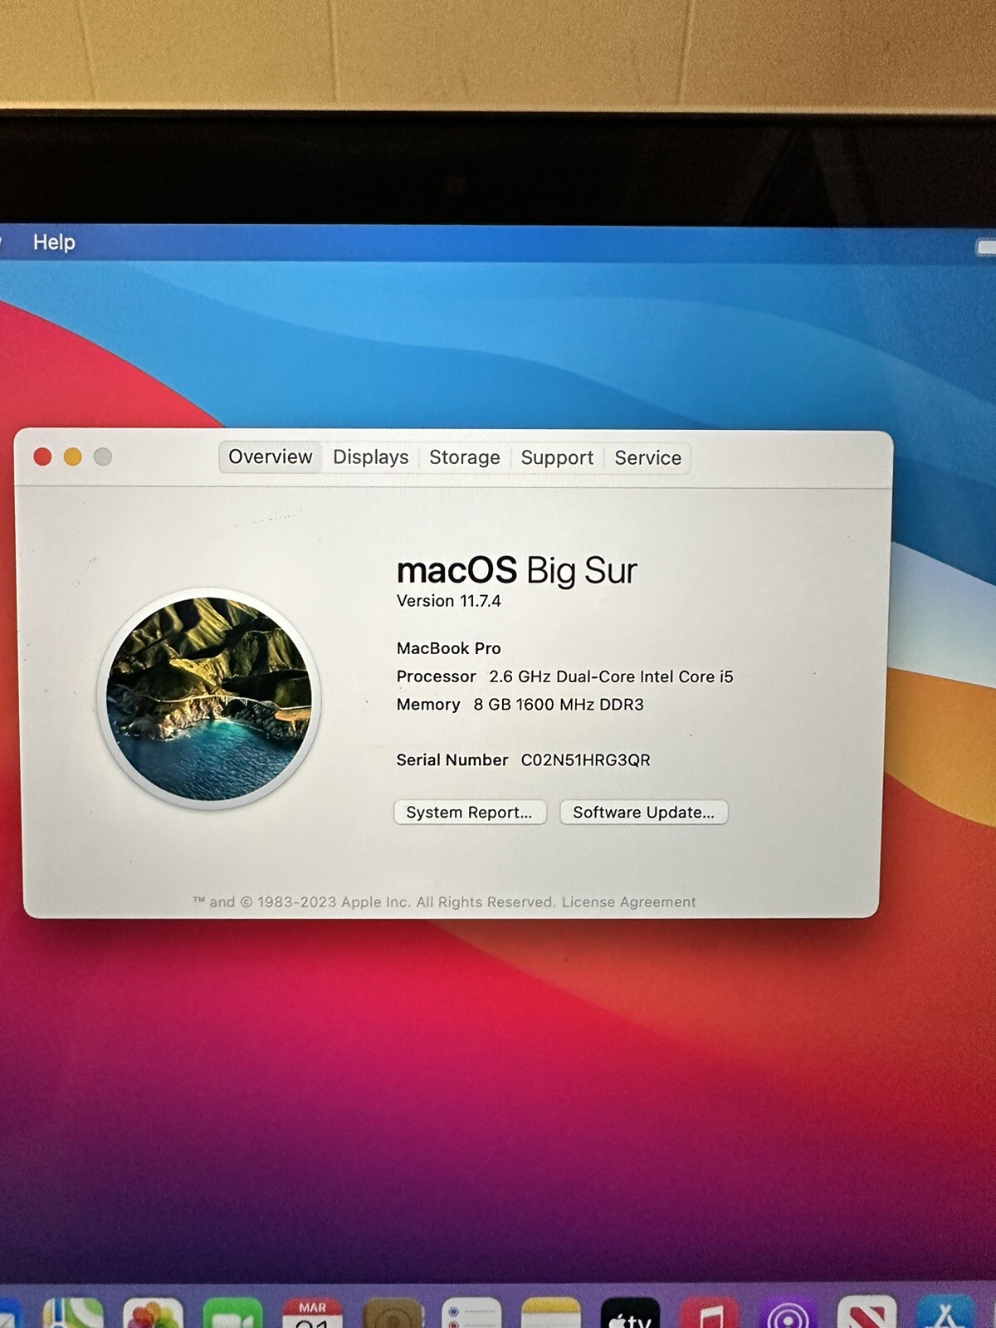
Task: Open the License Agreement link
Action: [629, 902]
